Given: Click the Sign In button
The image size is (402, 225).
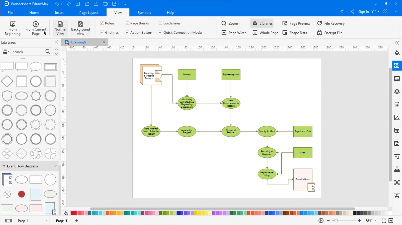Looking at the screenshot, I should click(x=363, y=12).
